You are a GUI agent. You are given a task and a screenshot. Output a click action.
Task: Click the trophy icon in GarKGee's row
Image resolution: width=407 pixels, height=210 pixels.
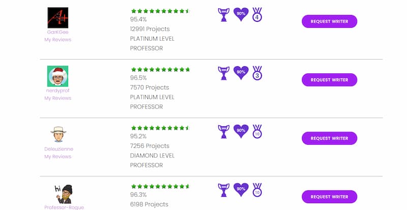[x=223, y=15]
